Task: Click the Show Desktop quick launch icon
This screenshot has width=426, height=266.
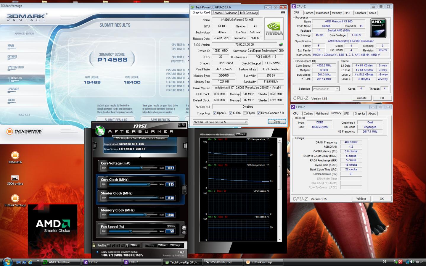Action: click(x=19, y=262)
